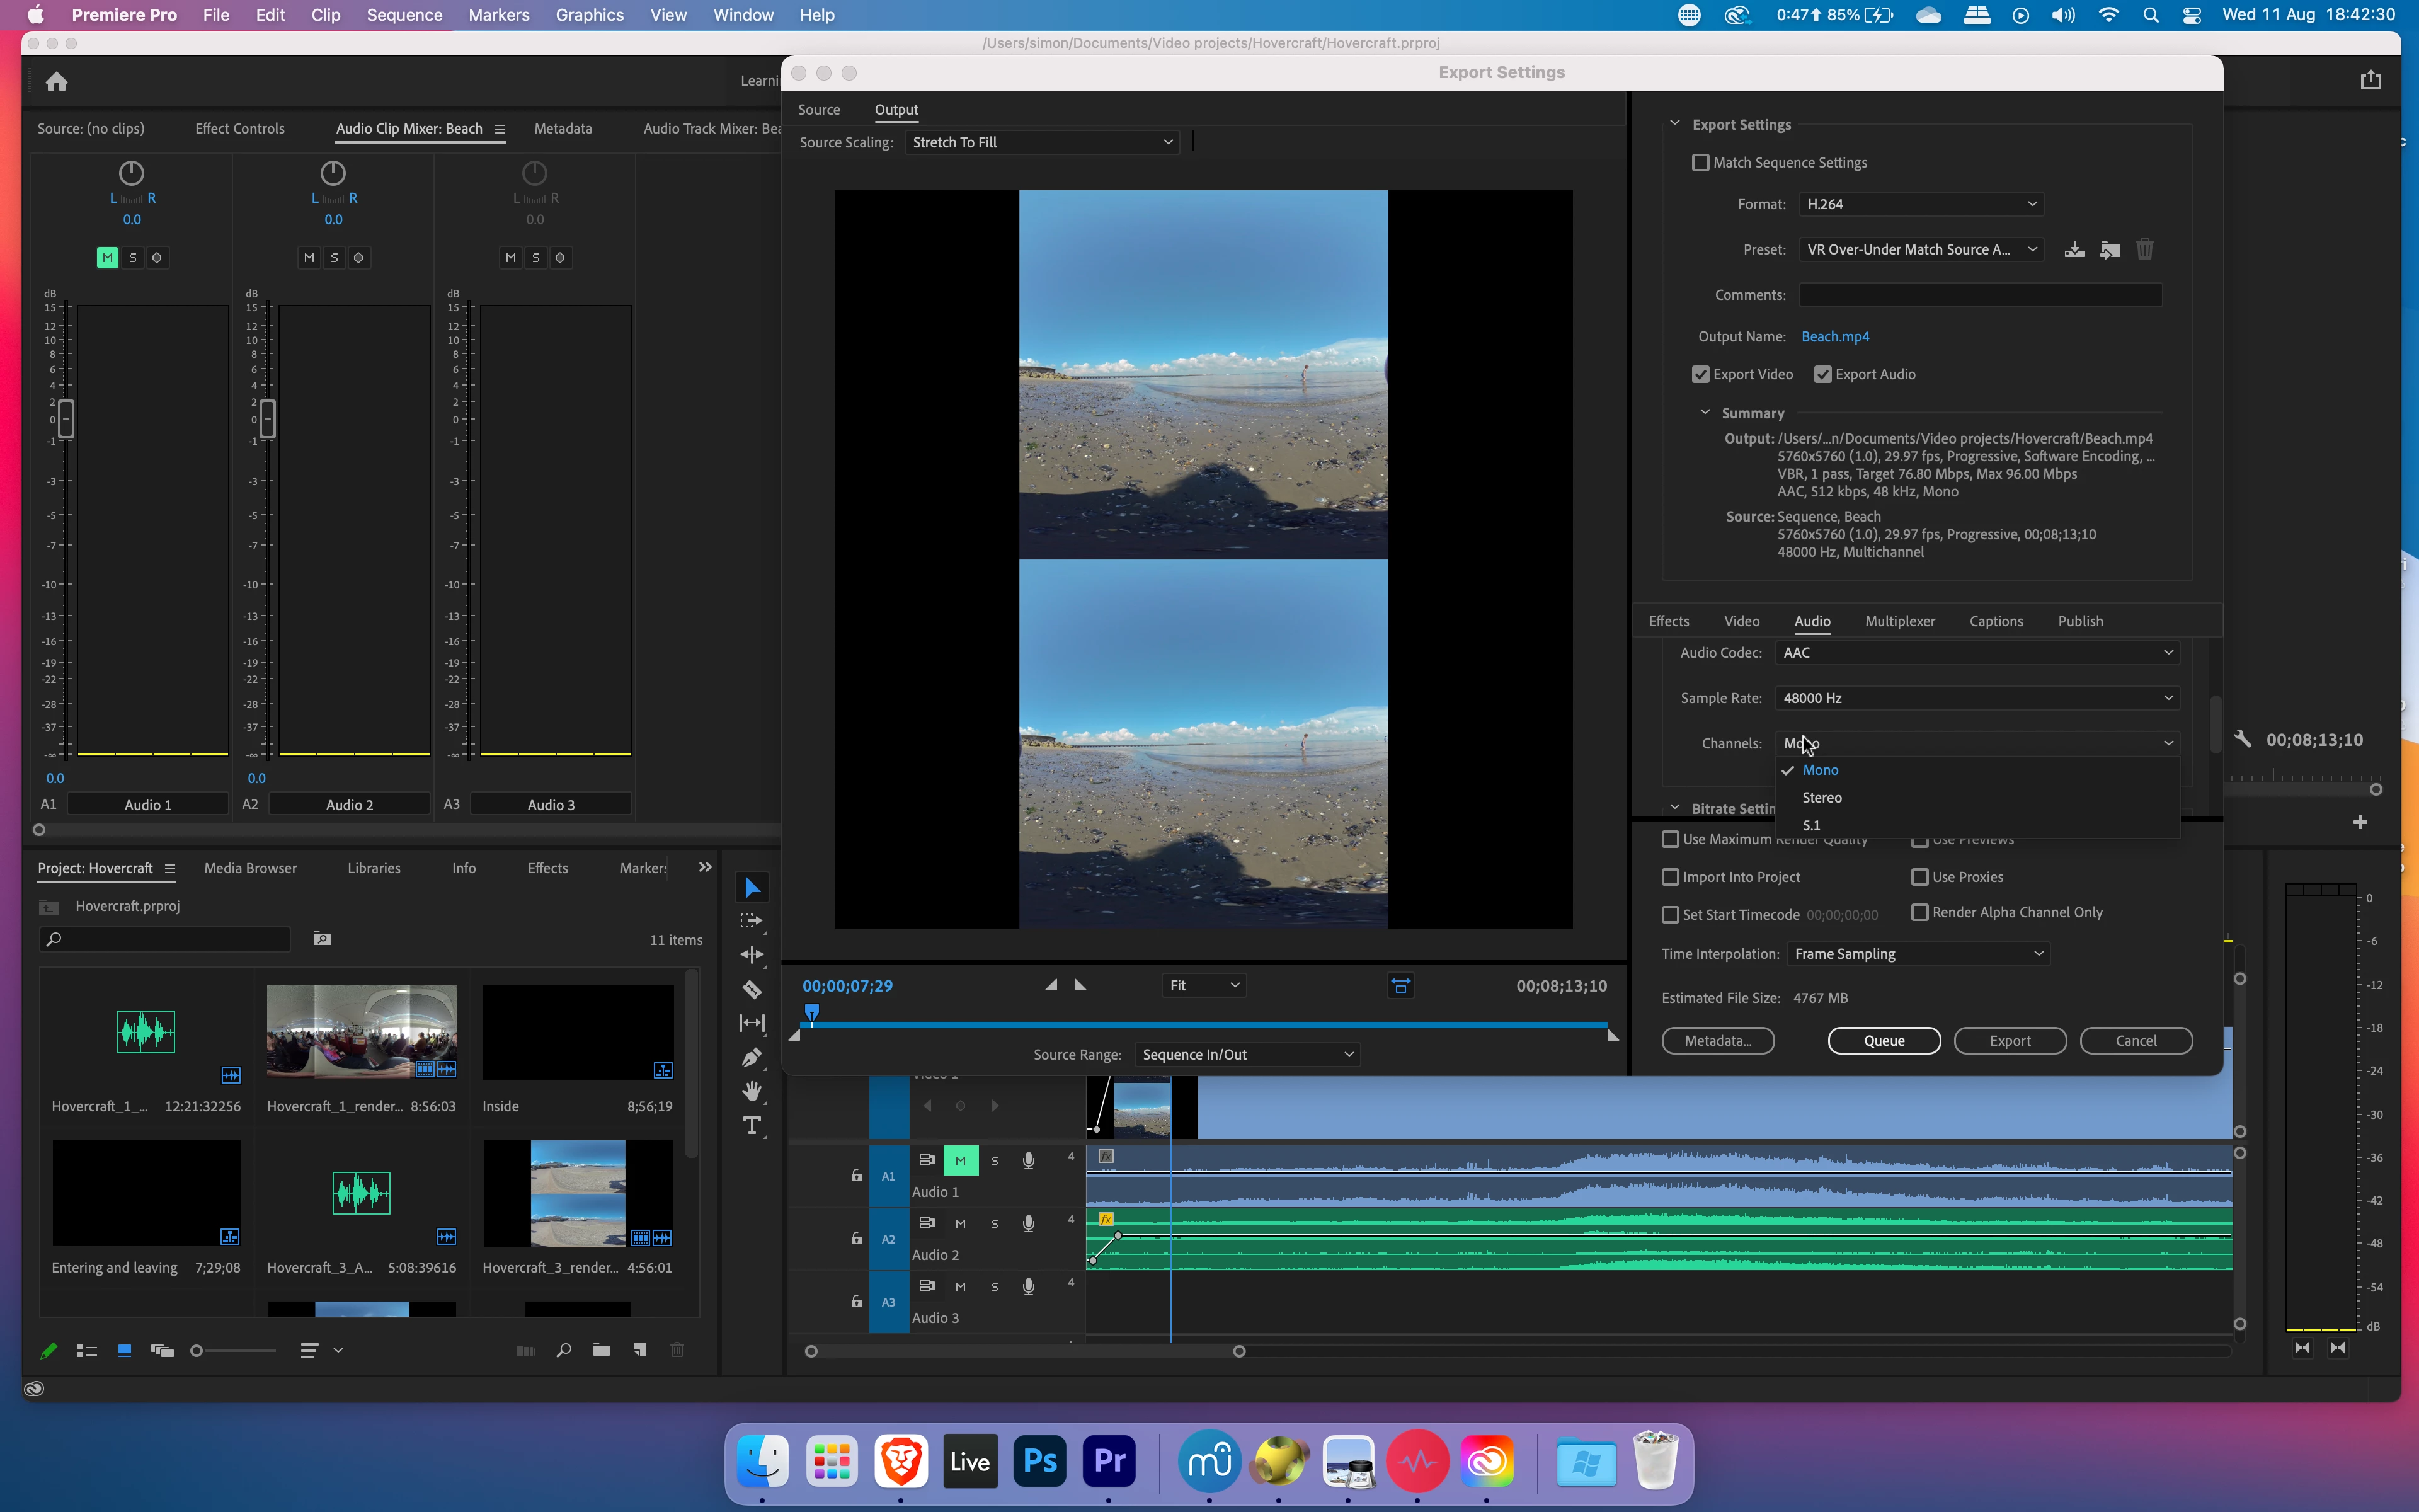Select the Type tool
This screenshot has height=1512, width=2419.
coord(752,1126)
